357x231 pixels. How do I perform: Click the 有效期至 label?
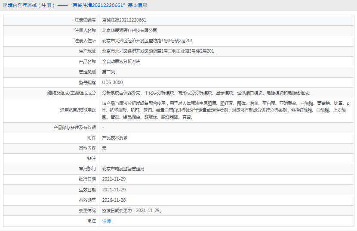[x=87, y=200]
